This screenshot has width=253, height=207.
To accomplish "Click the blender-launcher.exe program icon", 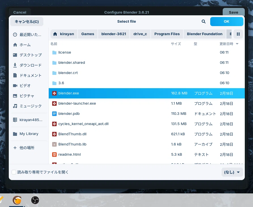I will 54,103.
